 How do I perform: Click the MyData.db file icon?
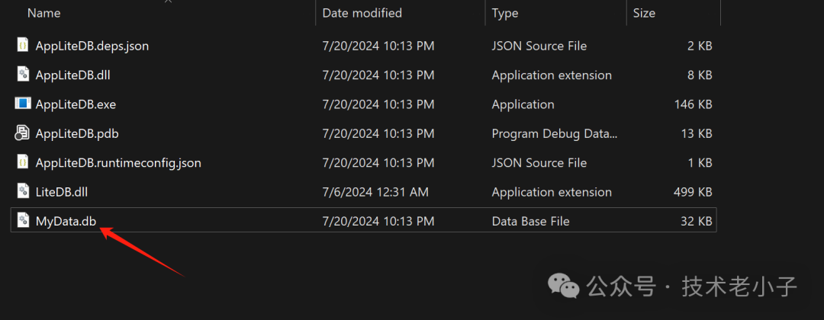pos(23,221)
